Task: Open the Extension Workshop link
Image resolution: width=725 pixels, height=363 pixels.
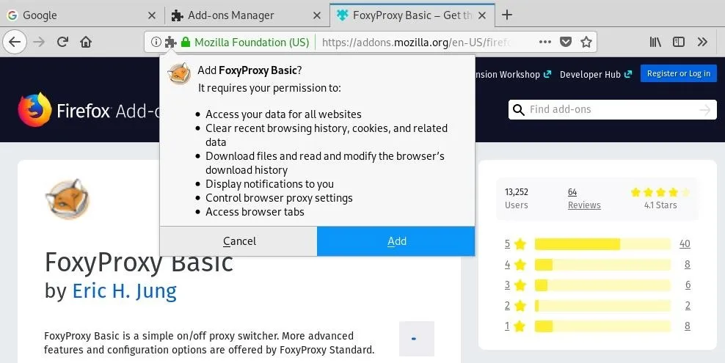Action: [x=513, y=74]
